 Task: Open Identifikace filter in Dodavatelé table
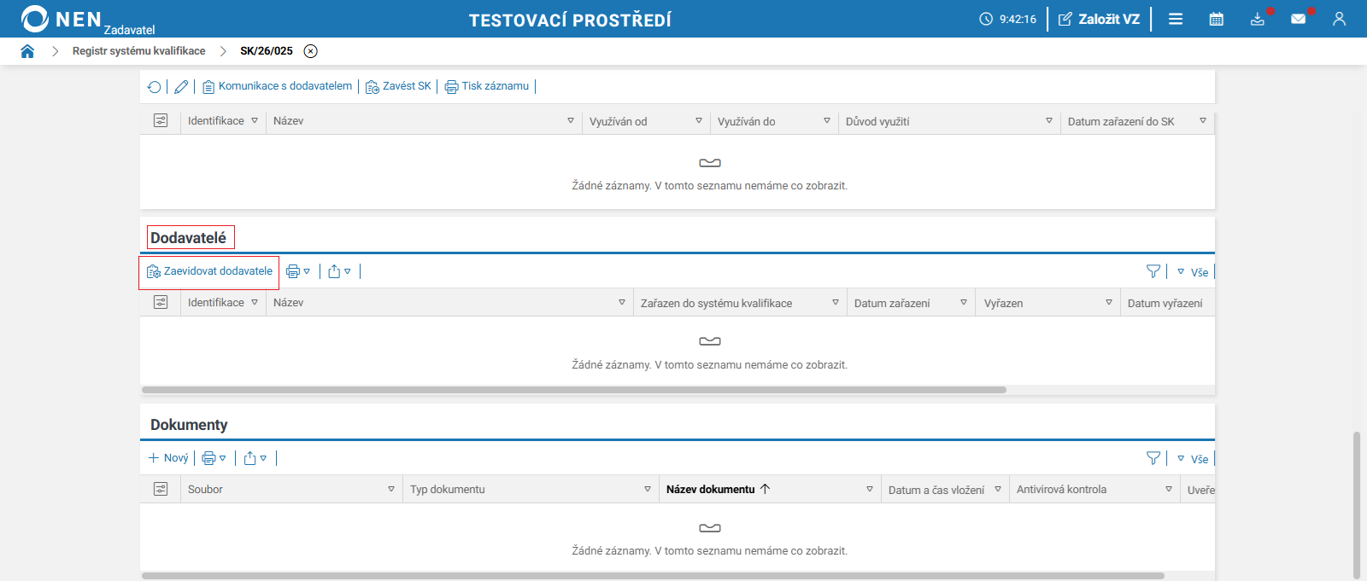coord(255,302)
